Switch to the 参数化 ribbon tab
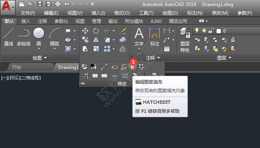The image size is (260, 148). tap(61, 21)
